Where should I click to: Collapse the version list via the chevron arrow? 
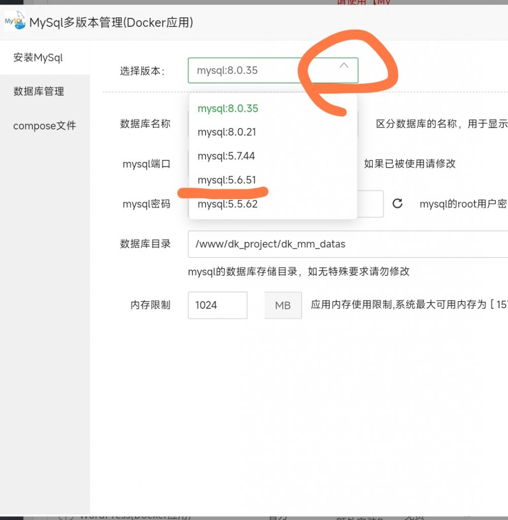344,66
